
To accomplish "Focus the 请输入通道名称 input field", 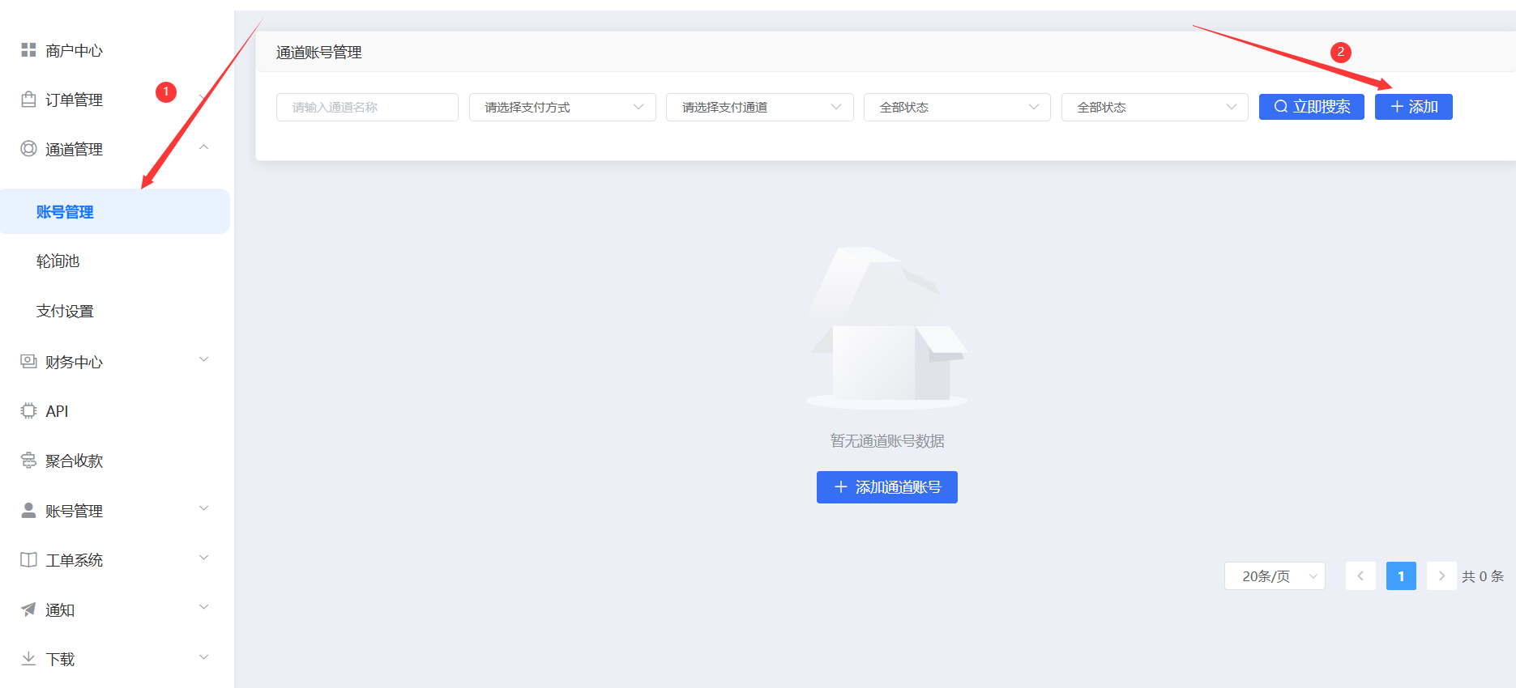I will point(367,107).
